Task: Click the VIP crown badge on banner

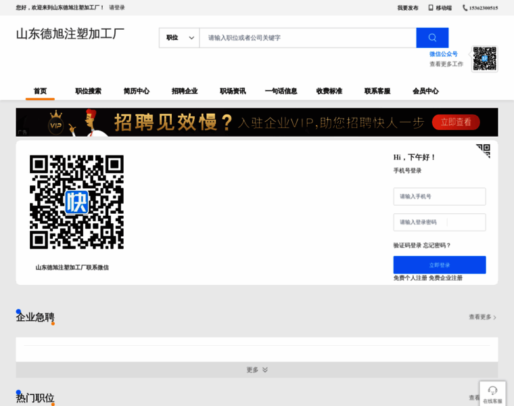Action: (x=56, y=123)
